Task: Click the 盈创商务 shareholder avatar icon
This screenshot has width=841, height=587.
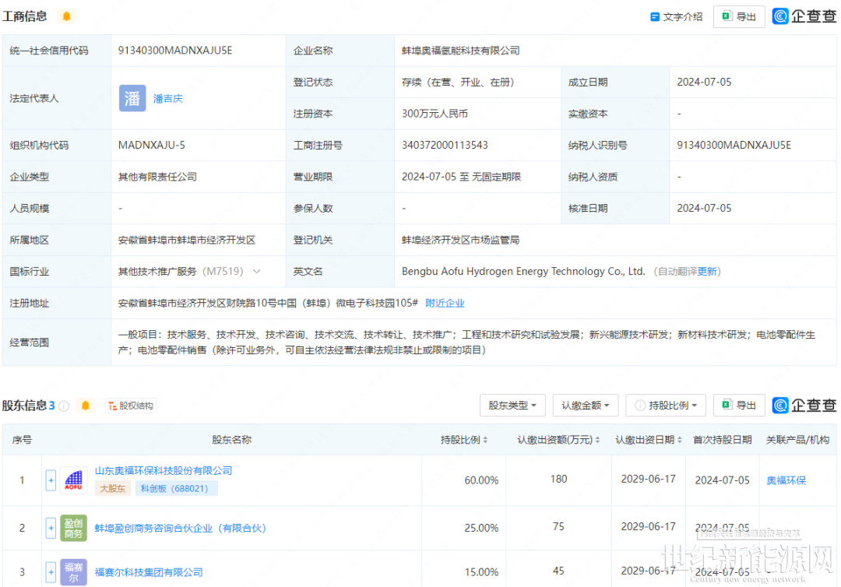Action: (x=73, y=528)
